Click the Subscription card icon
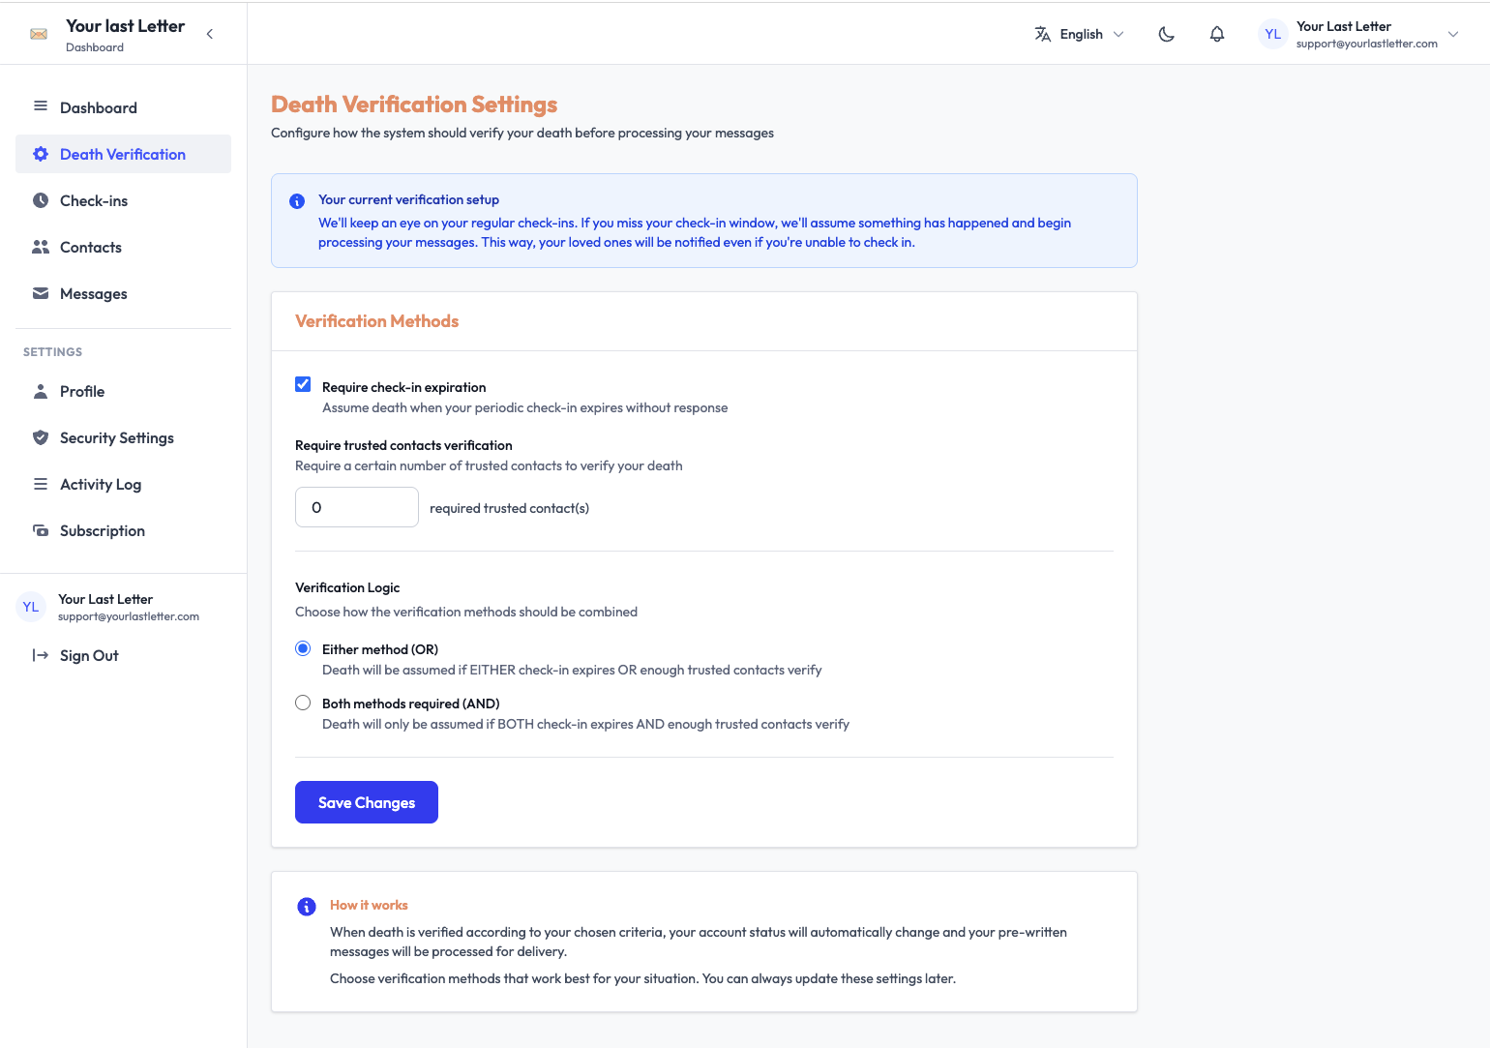The image size is (1490, 1048). 41,530
